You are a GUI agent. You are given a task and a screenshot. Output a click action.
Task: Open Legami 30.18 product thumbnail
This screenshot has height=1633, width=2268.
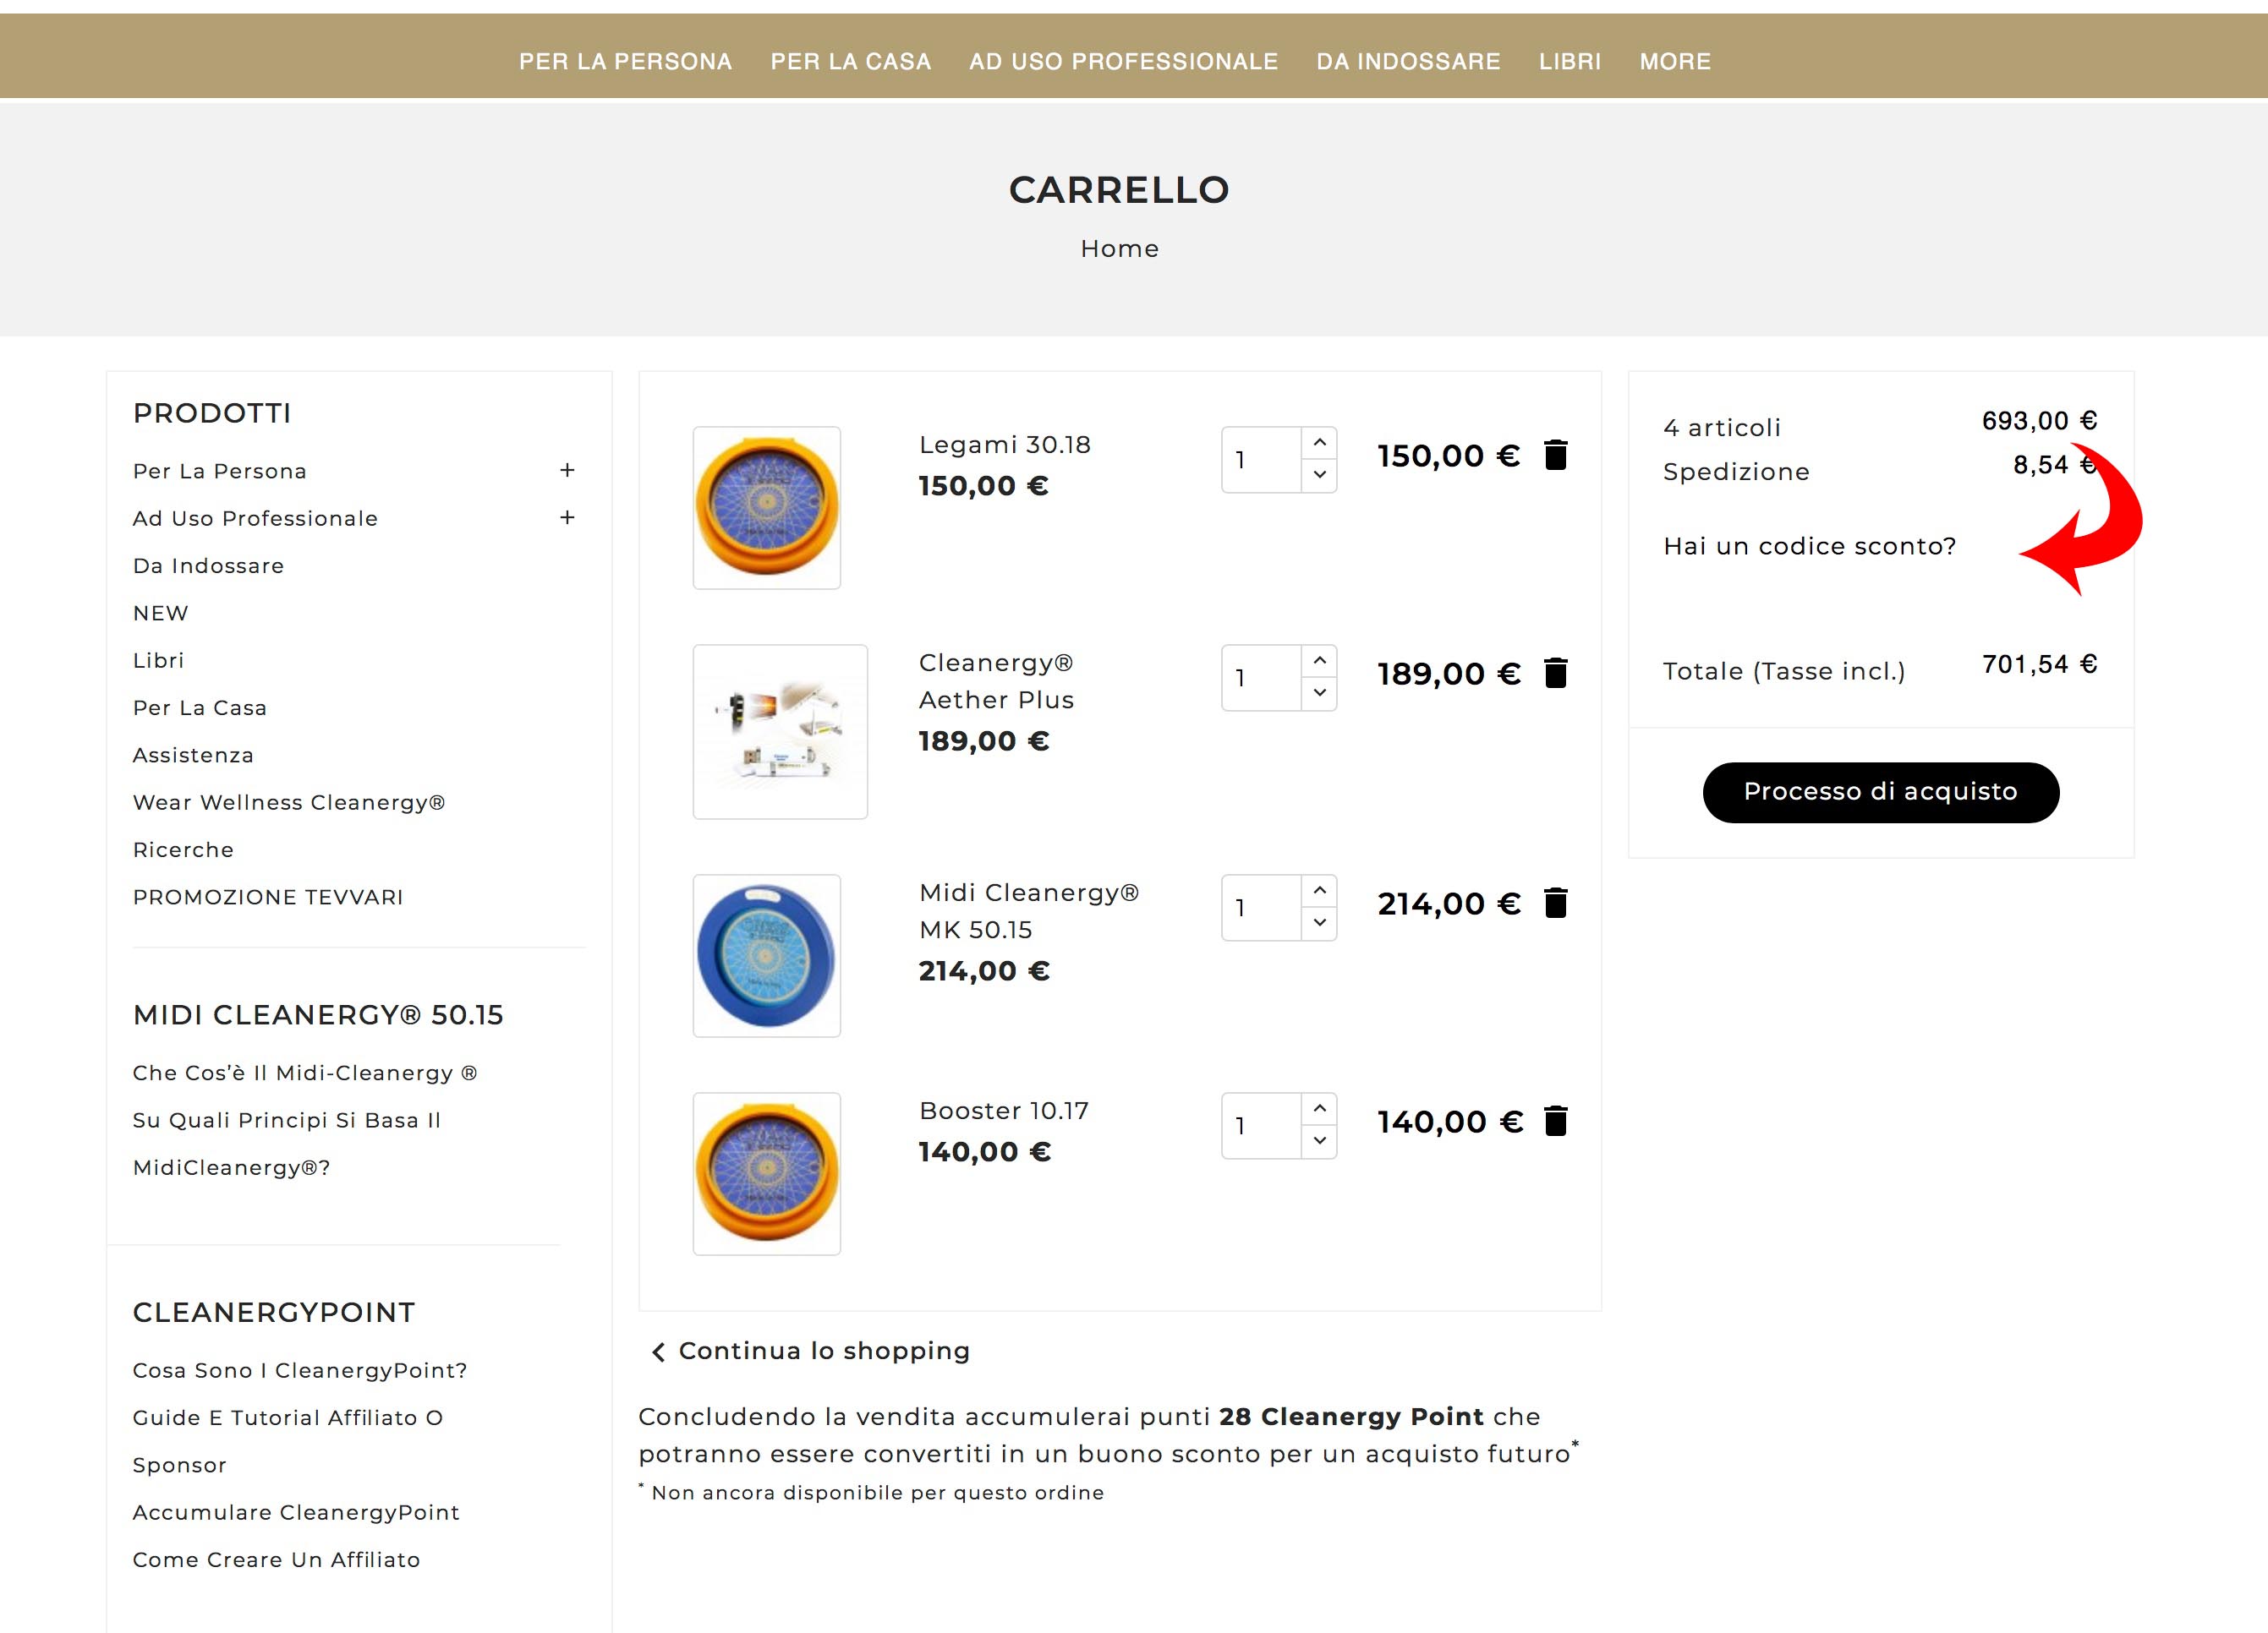(767, 508)
